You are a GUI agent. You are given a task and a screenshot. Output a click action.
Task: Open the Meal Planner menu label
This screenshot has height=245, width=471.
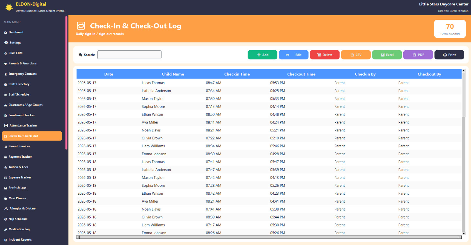pos(17,198)
